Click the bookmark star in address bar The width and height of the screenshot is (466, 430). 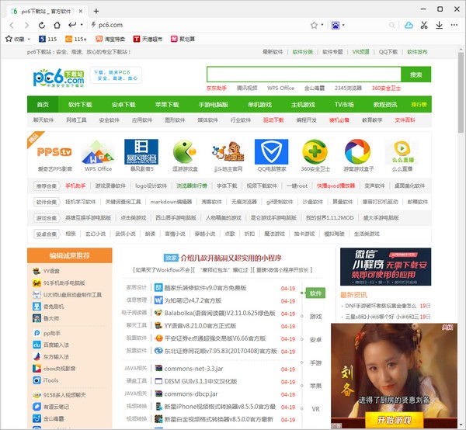pos(313,25)
